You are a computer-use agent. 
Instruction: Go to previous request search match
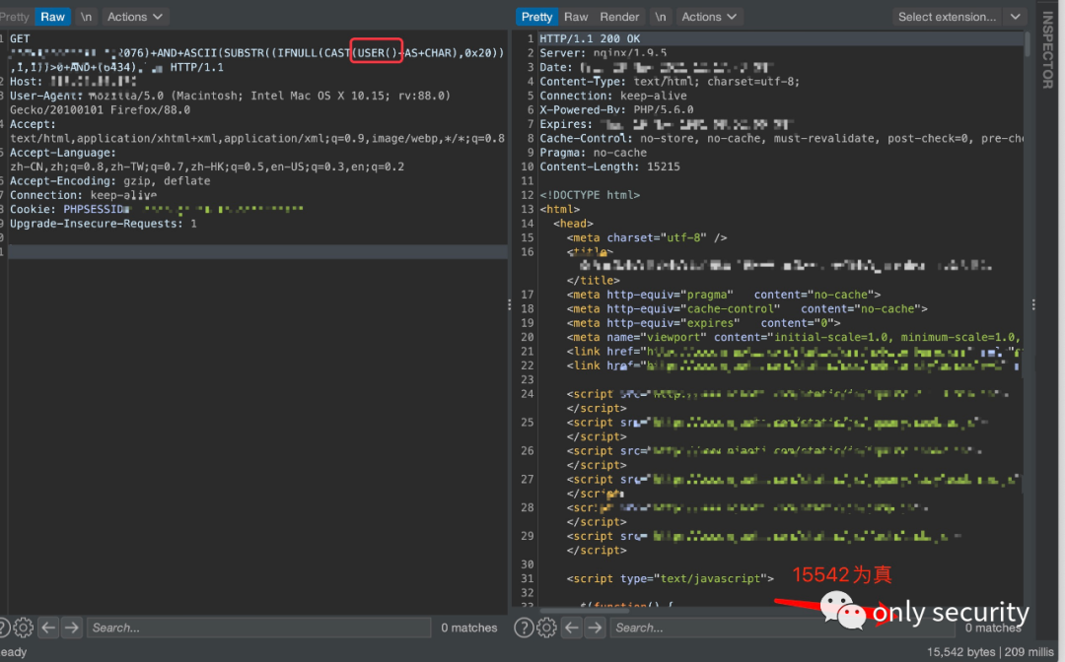(48, 629)
